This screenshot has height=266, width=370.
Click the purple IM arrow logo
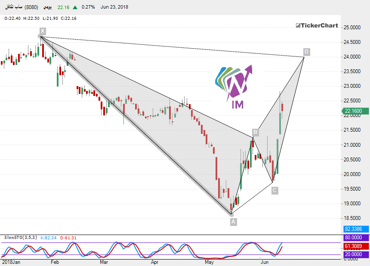(x=234, y=86)
